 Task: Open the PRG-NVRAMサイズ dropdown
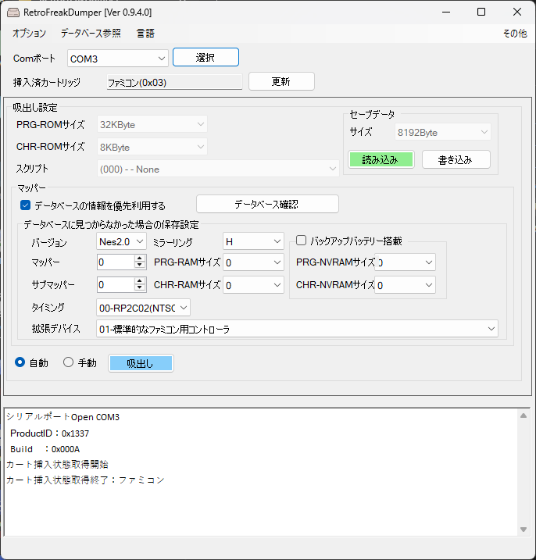405,262
